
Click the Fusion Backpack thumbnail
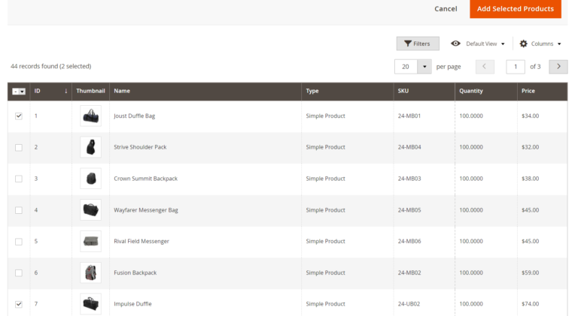coord(90,272)
